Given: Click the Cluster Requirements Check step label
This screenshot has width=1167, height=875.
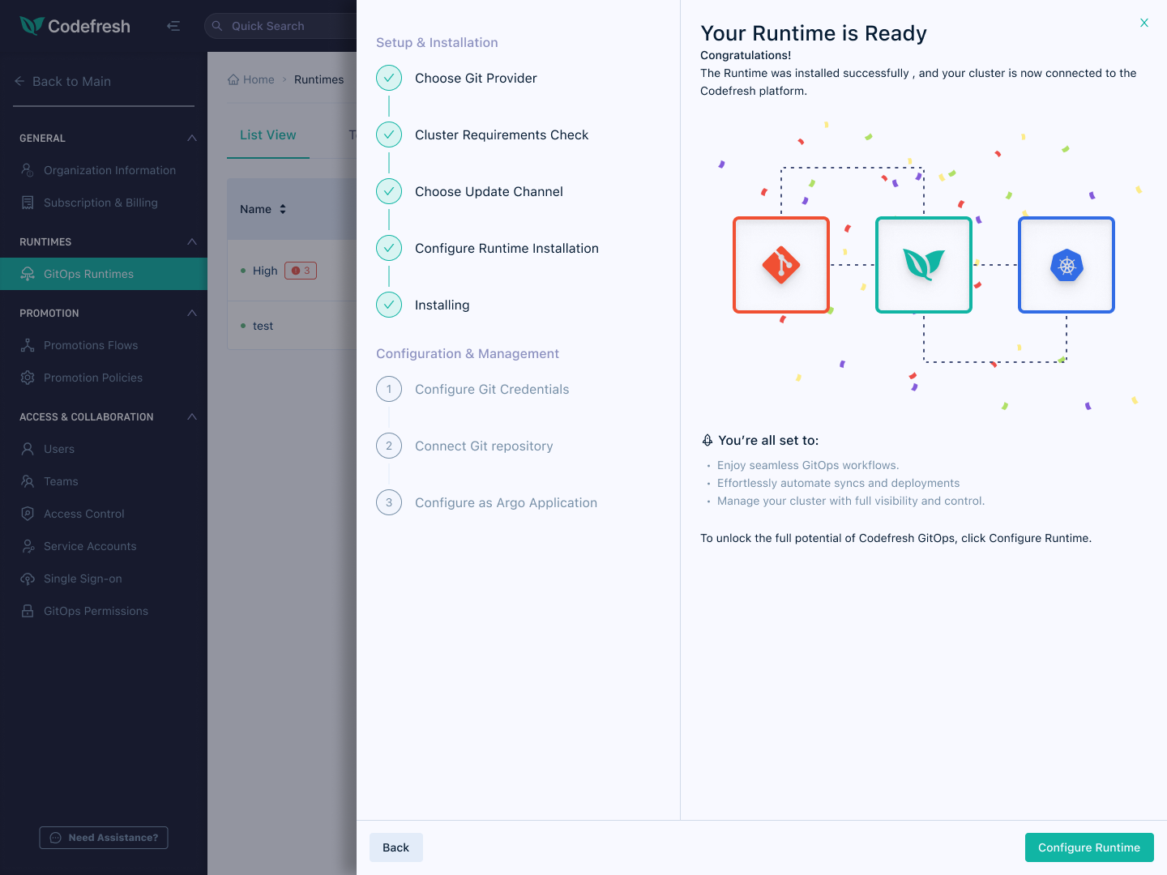Looking at the screenshot, I should (502, 134).
